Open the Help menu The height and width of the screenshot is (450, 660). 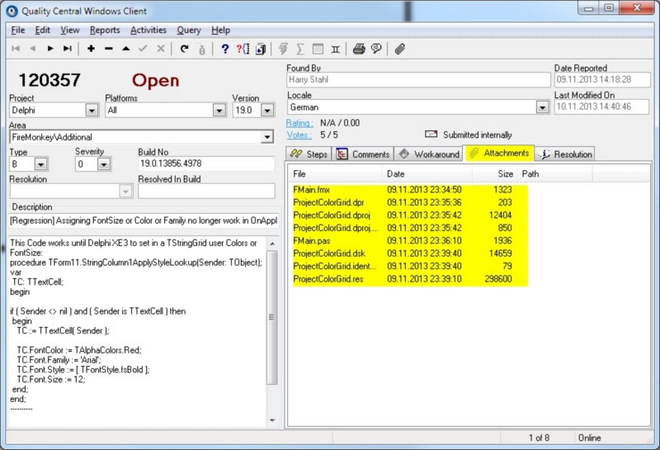[220, 31]
